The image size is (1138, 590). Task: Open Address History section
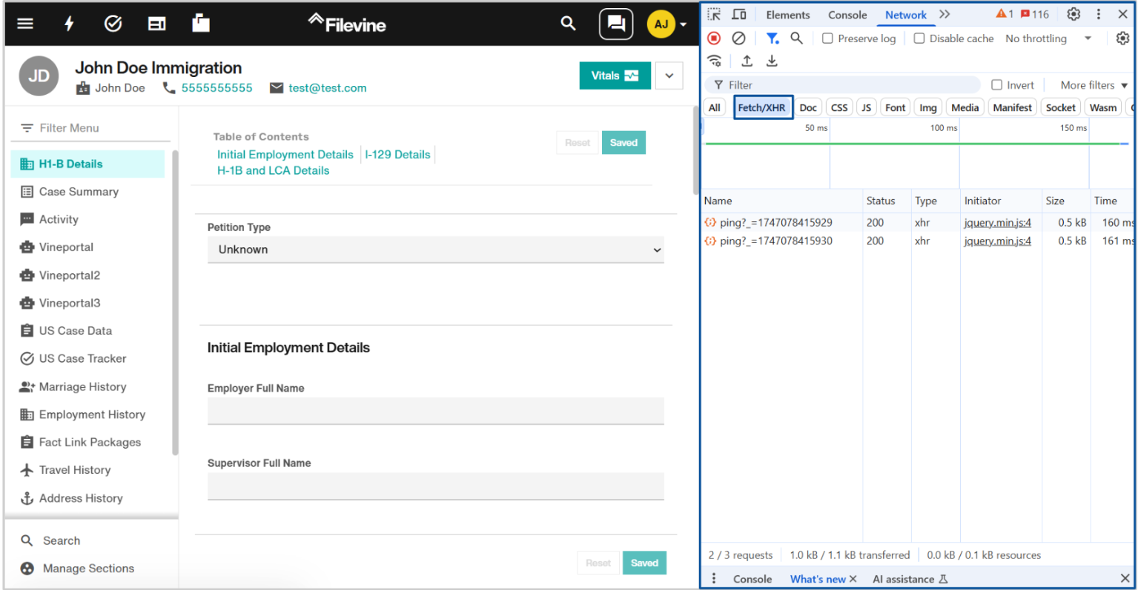click(x=81, y=498)
